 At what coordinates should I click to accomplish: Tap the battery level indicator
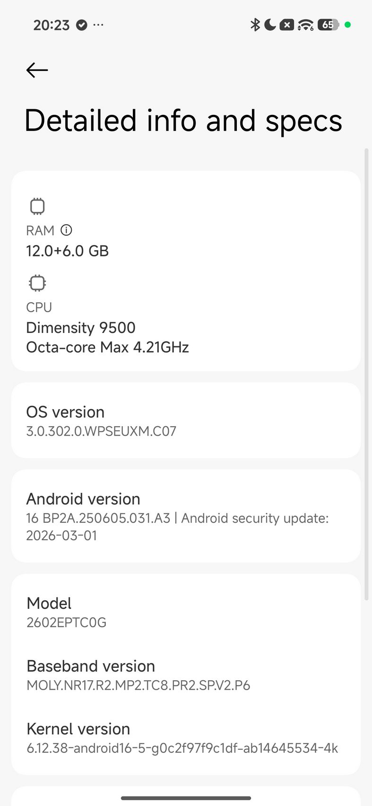[328, 25]
